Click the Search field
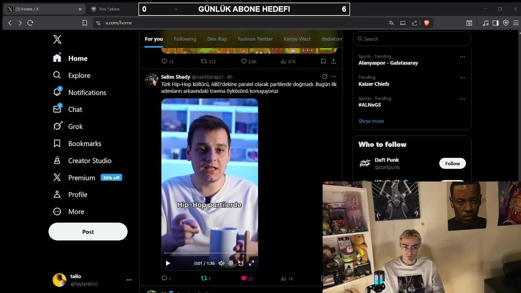Viewport: 521px width, 293px height. [x=412, y=39]
